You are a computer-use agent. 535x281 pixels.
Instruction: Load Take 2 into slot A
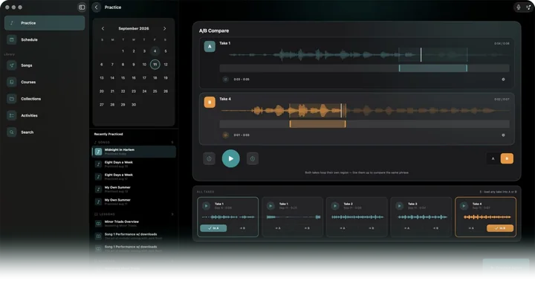[343, 228]
